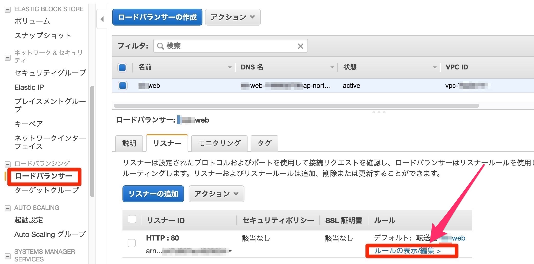Sort by the 名前 column arrow
Viewport: 534px width, 264px height.
click(230, 67)
